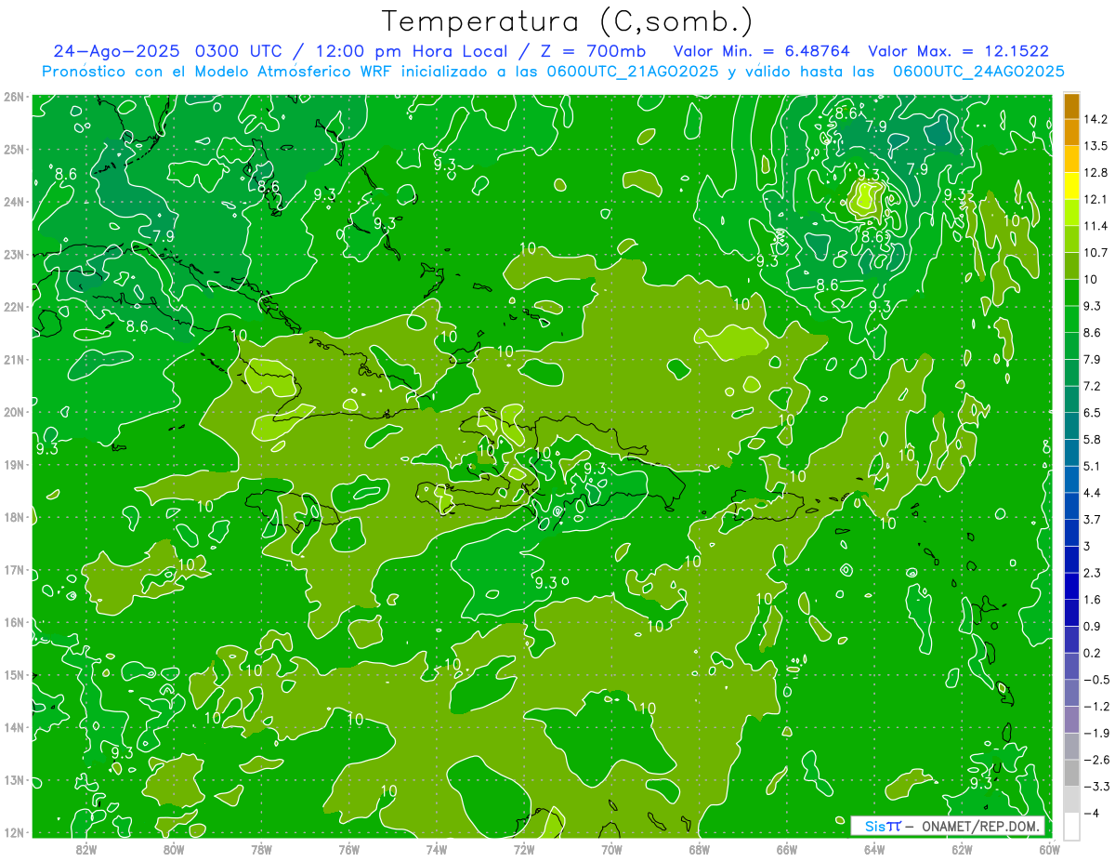Click the "62W" longitude axis label

962,848
